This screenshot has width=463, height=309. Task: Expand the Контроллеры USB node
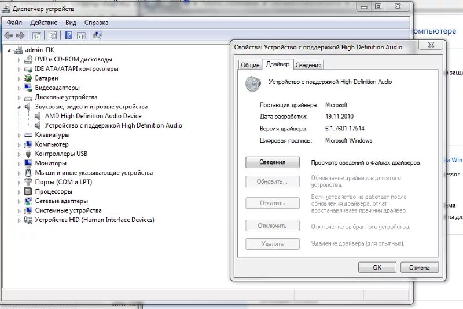click(19, 154)
